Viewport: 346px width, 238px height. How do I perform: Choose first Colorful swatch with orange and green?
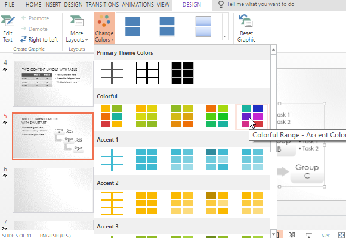112,116
